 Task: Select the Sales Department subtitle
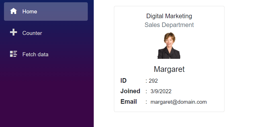(x=169, y=25)
